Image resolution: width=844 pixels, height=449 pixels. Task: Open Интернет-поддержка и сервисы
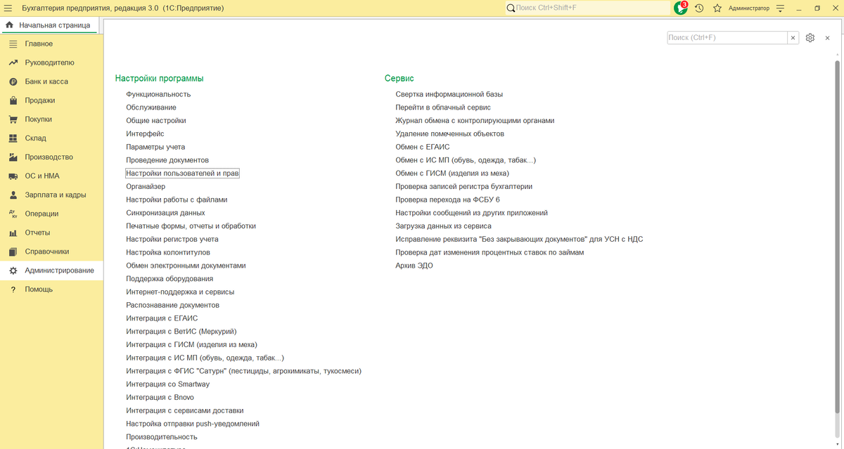(x=180, y=292)
